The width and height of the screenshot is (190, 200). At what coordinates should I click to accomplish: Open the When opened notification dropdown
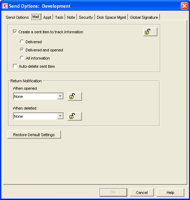click(x=38, y=96)
